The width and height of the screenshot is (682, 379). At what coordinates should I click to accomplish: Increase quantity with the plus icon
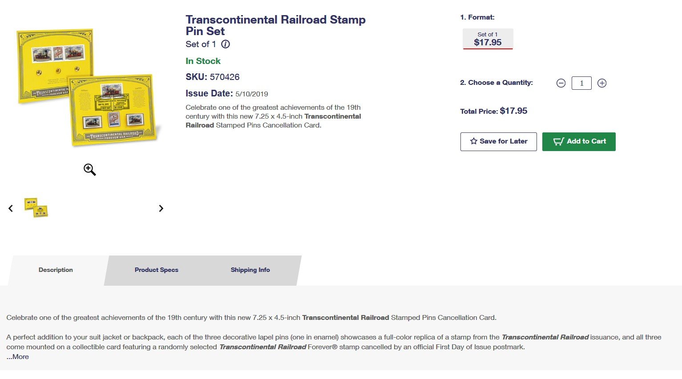point(602,83)
